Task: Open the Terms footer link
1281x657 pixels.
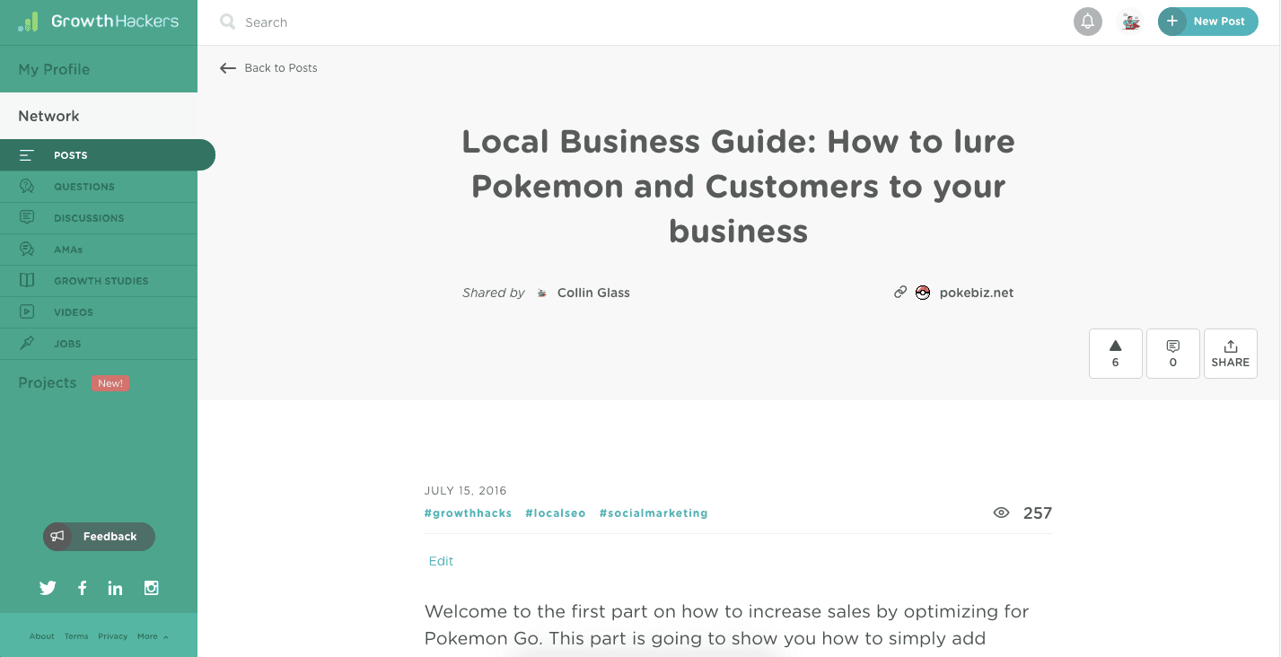Action: click(x=76, y=636)
